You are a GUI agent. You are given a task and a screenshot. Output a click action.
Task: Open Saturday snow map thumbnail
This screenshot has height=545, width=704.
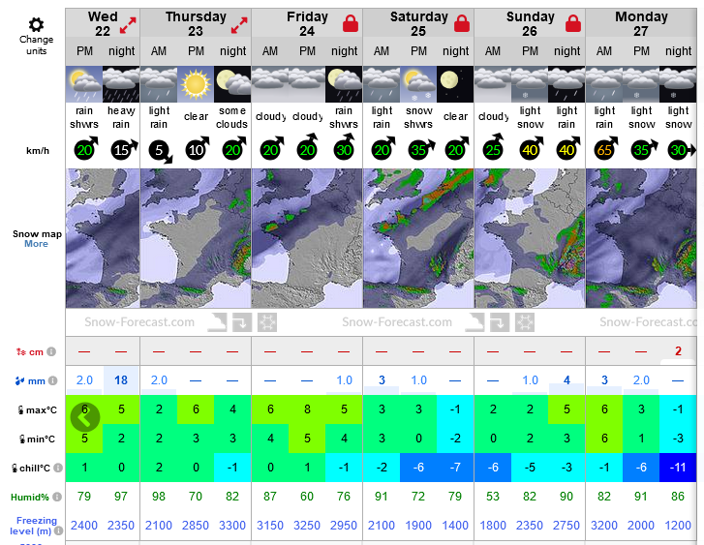(418, 238)
